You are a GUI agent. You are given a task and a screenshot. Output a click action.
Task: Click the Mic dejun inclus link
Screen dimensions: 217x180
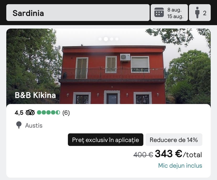click(x=180, y=166)
